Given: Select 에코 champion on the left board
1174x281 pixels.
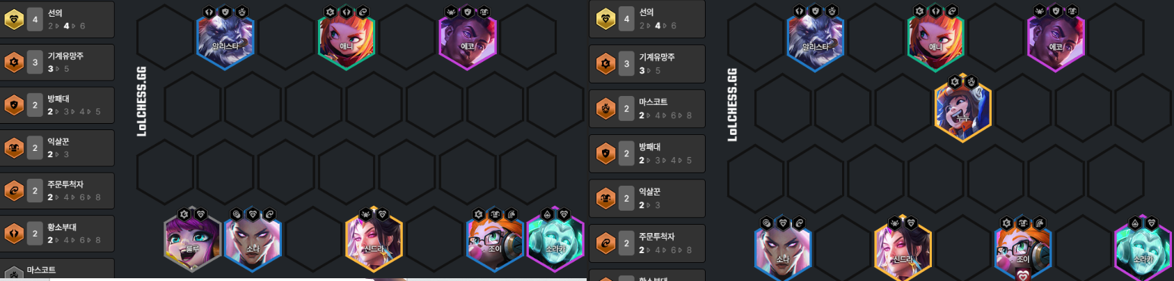Looking at the screenshot, I should click(467, 40).
